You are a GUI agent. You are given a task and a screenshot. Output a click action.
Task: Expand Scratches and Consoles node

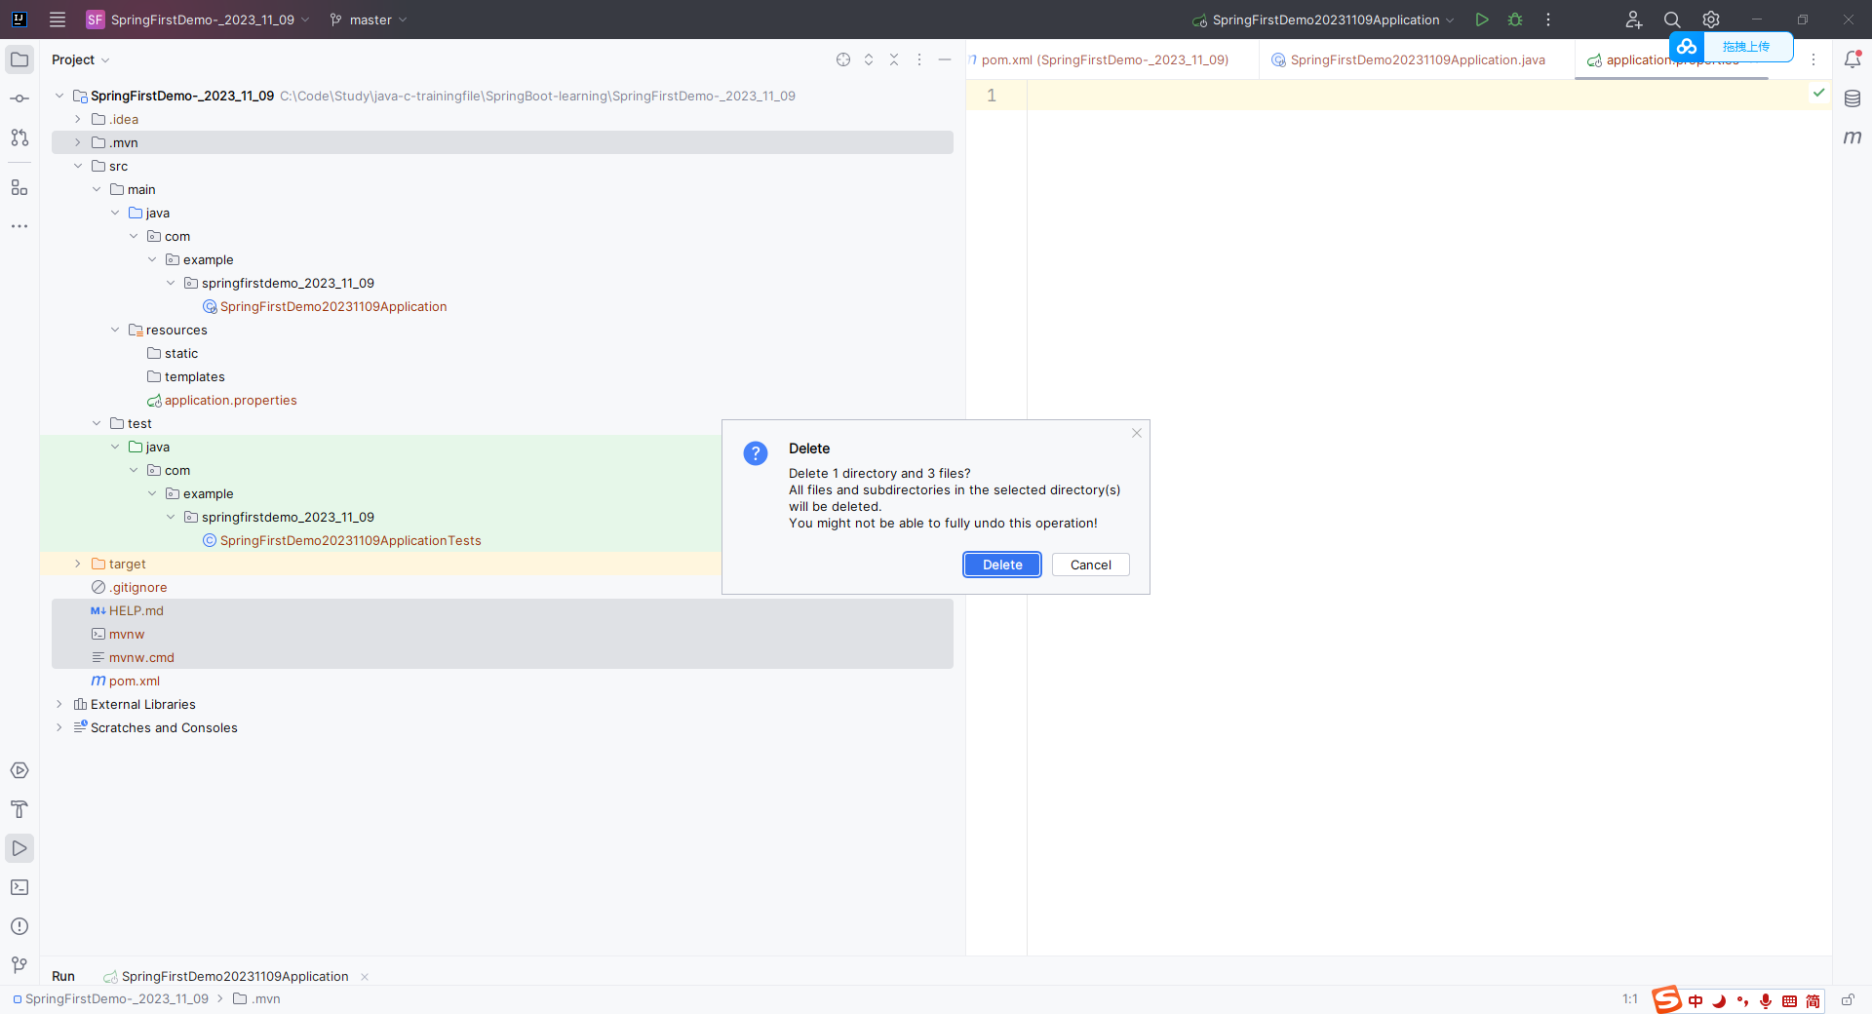click(59, 727)
